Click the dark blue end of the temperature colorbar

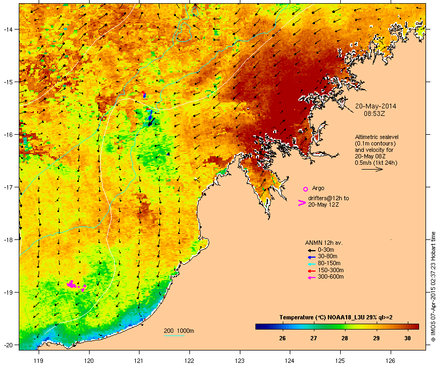coord(260,326)
